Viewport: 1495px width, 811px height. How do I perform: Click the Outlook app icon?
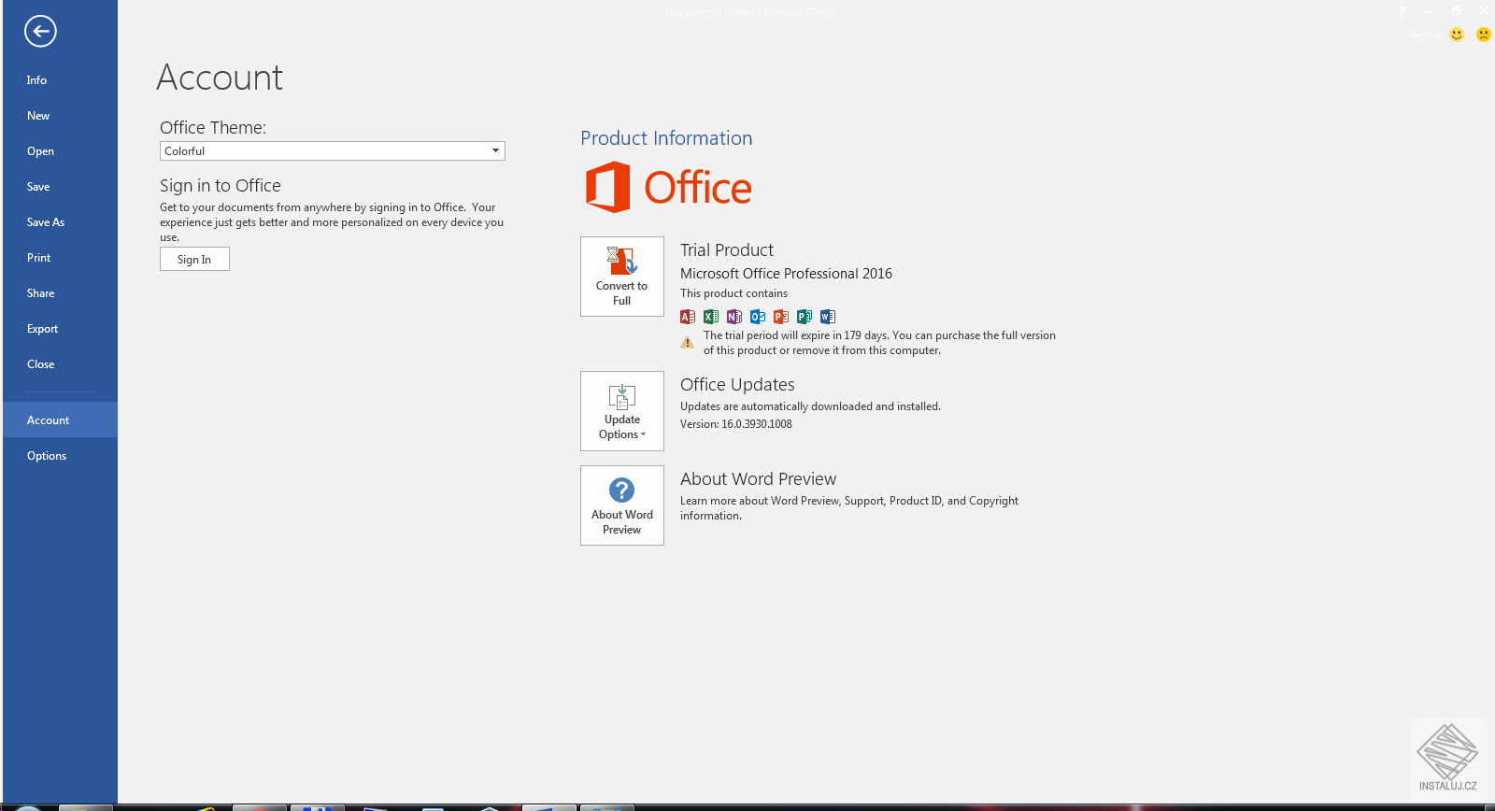click(758, 317)
